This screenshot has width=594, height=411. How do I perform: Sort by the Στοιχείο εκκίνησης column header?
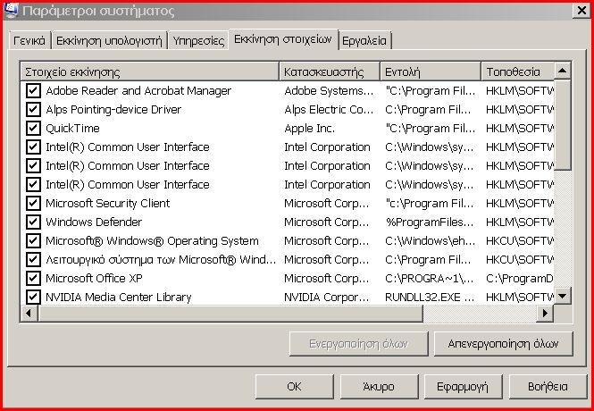click(150, 71)
